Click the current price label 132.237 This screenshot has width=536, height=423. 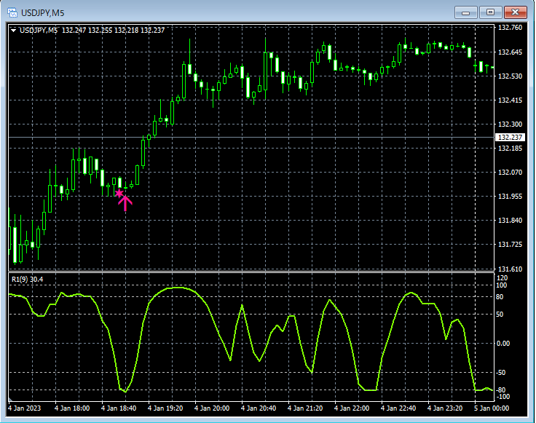pos(510,138)
